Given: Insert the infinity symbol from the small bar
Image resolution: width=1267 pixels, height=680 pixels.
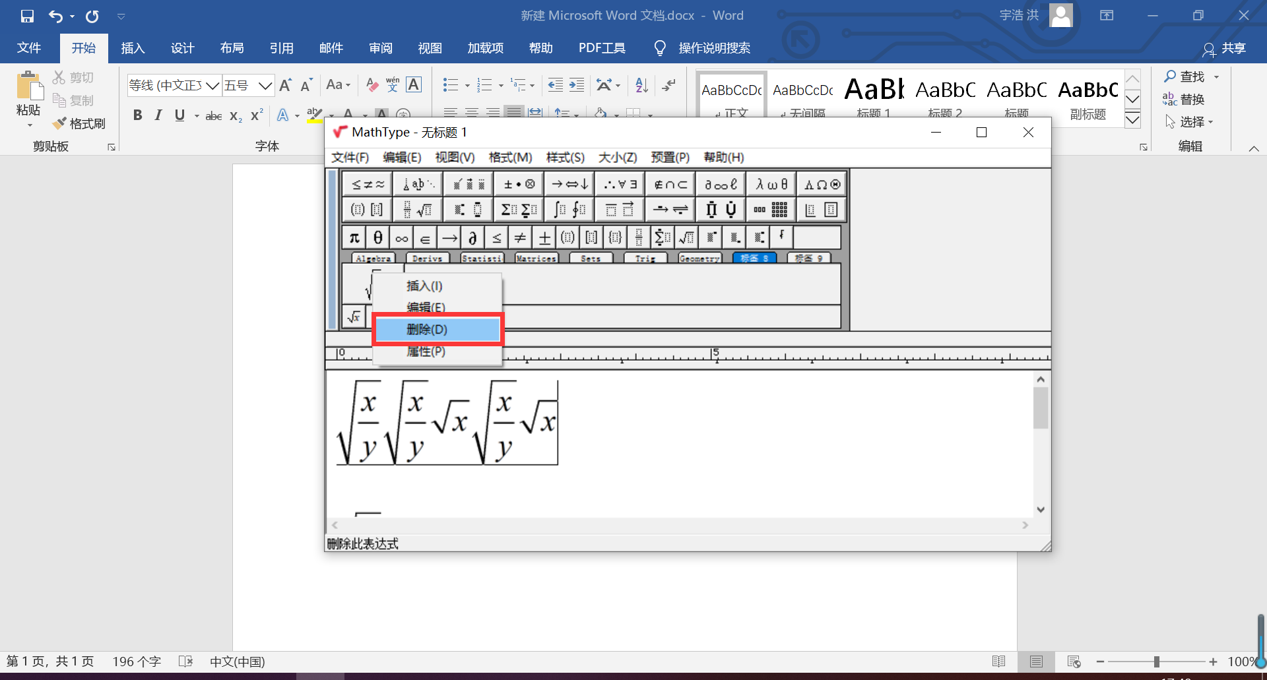Looking at the screenshot, I should pos(402,237).
